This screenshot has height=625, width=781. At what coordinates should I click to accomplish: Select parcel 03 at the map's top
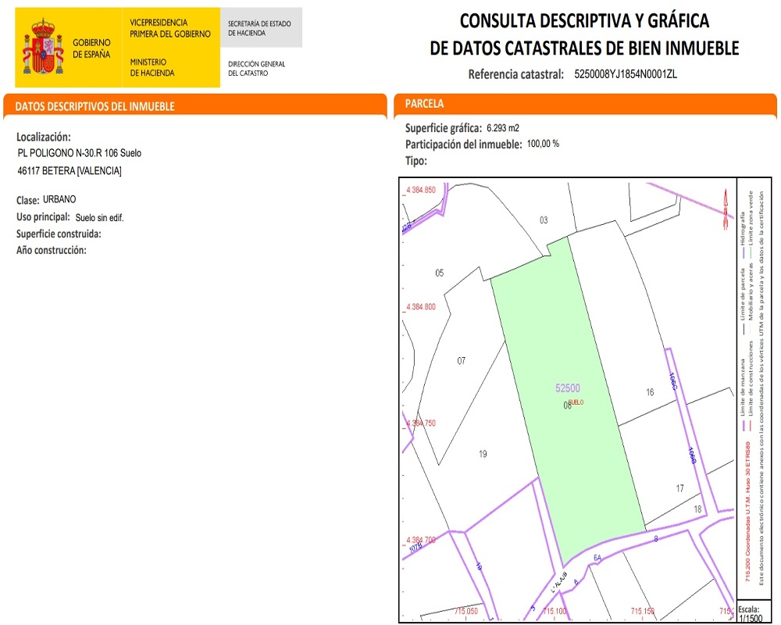click(x=544, y=220)
